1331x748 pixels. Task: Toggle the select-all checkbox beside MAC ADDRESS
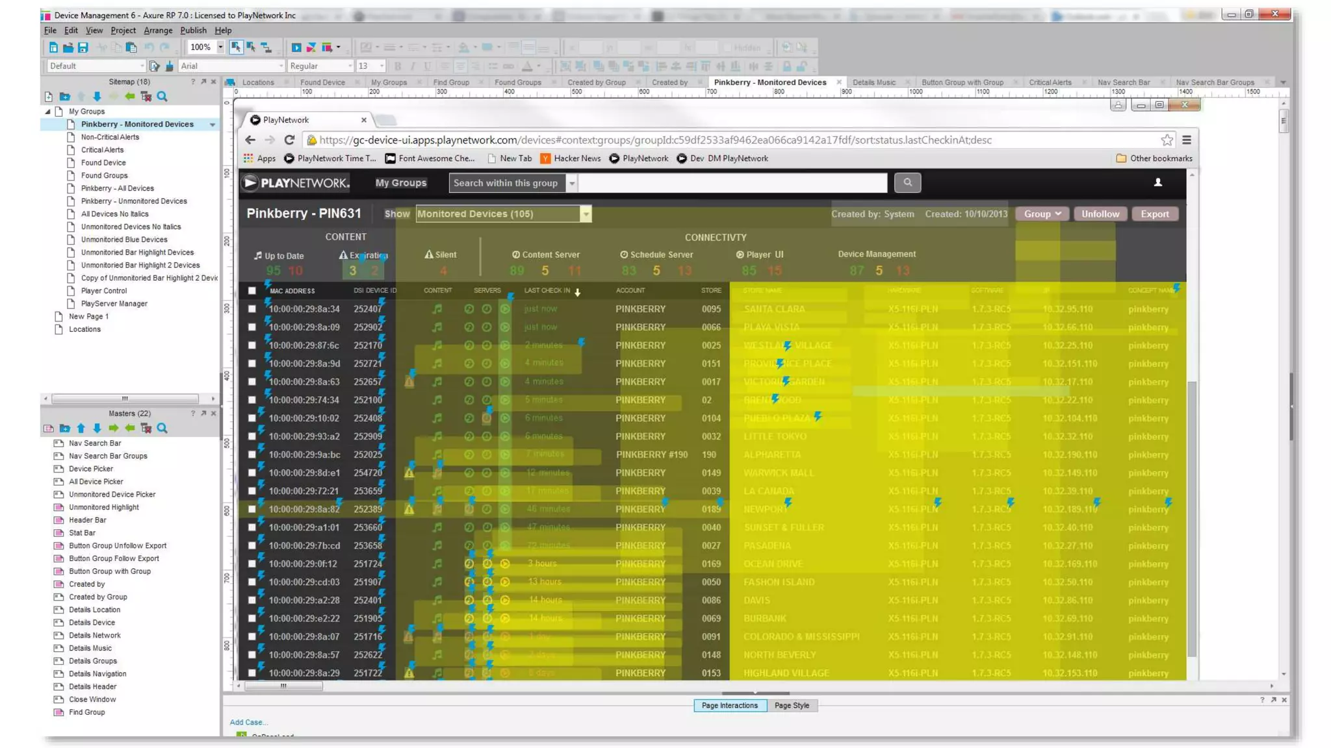pyautogui.click(x=252, y=291)
